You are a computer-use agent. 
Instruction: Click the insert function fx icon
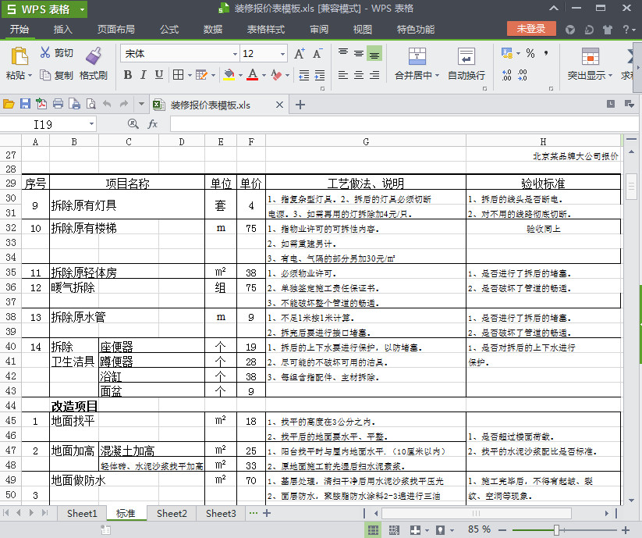[x=152, y=123]
